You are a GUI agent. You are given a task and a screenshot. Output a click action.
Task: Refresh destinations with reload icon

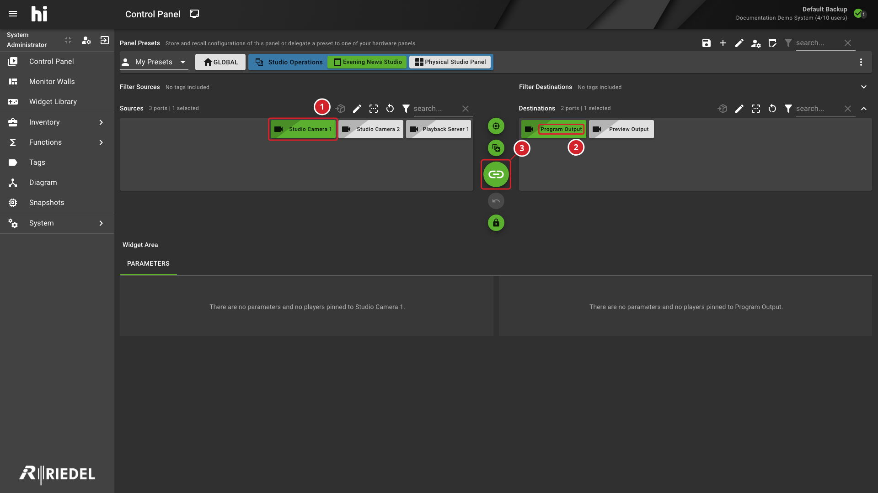[772, 109]
